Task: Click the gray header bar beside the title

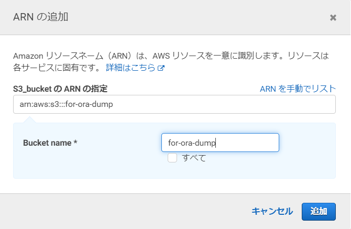Action: tap(197, 17)
